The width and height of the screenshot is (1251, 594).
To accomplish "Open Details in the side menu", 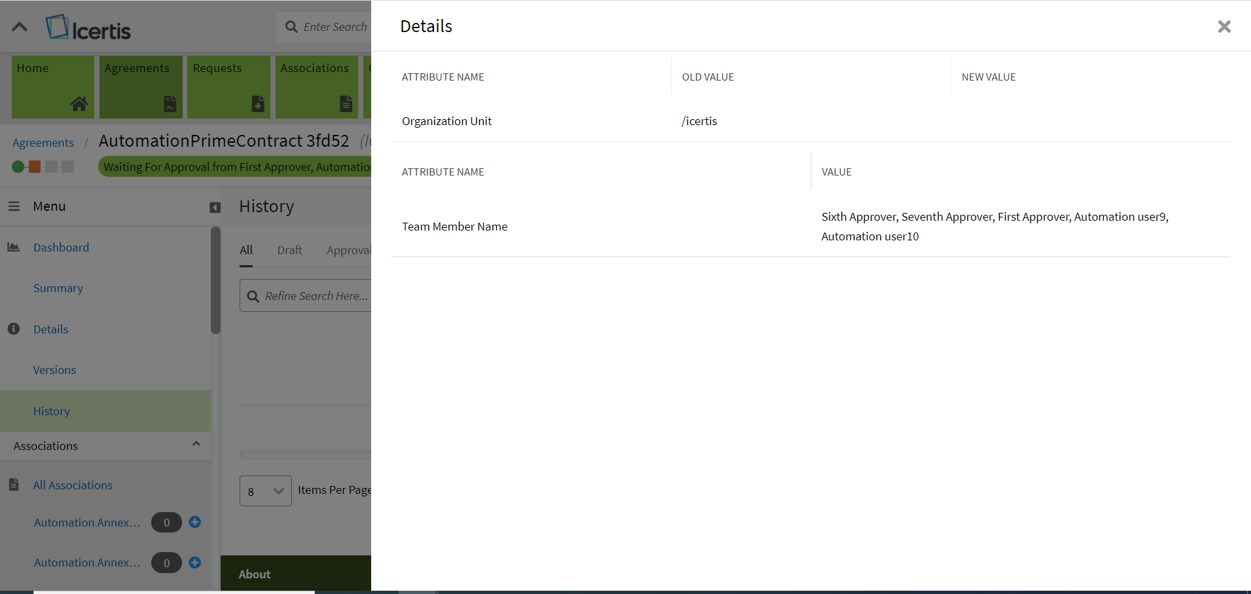I will click(x=50, y=329).
